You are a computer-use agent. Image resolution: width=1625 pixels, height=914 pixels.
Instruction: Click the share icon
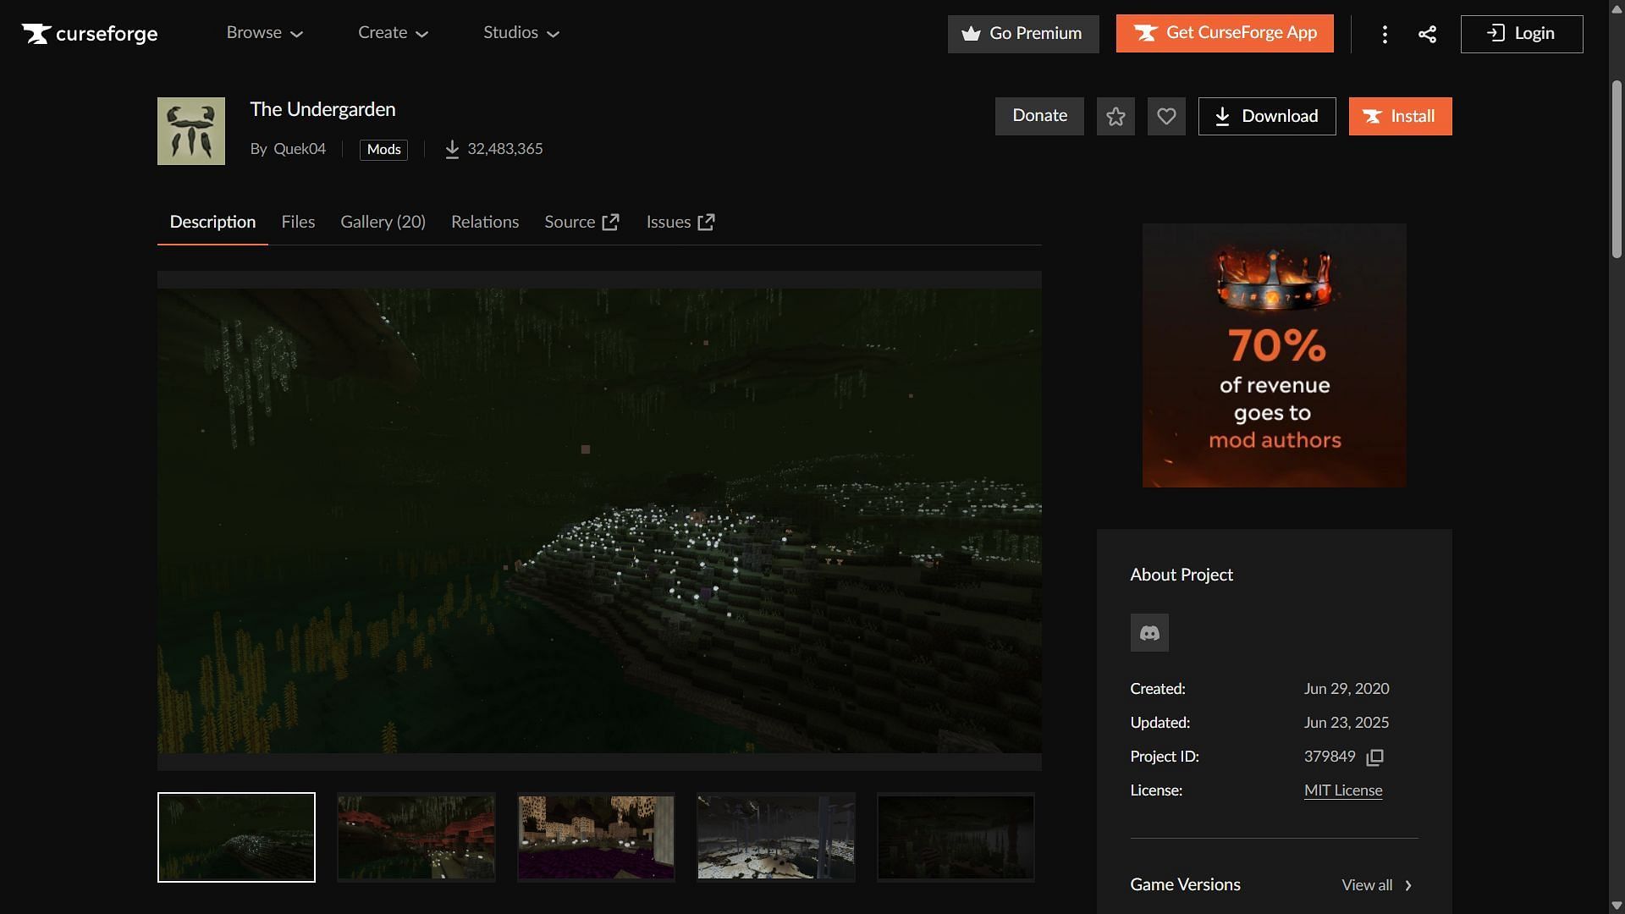(x=1427, y=34)
